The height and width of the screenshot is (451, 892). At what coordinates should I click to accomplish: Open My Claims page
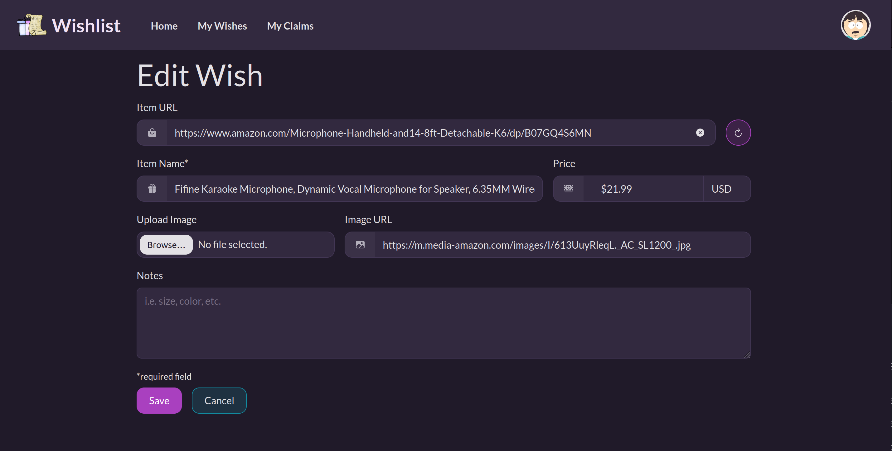[x=290, y=26]
